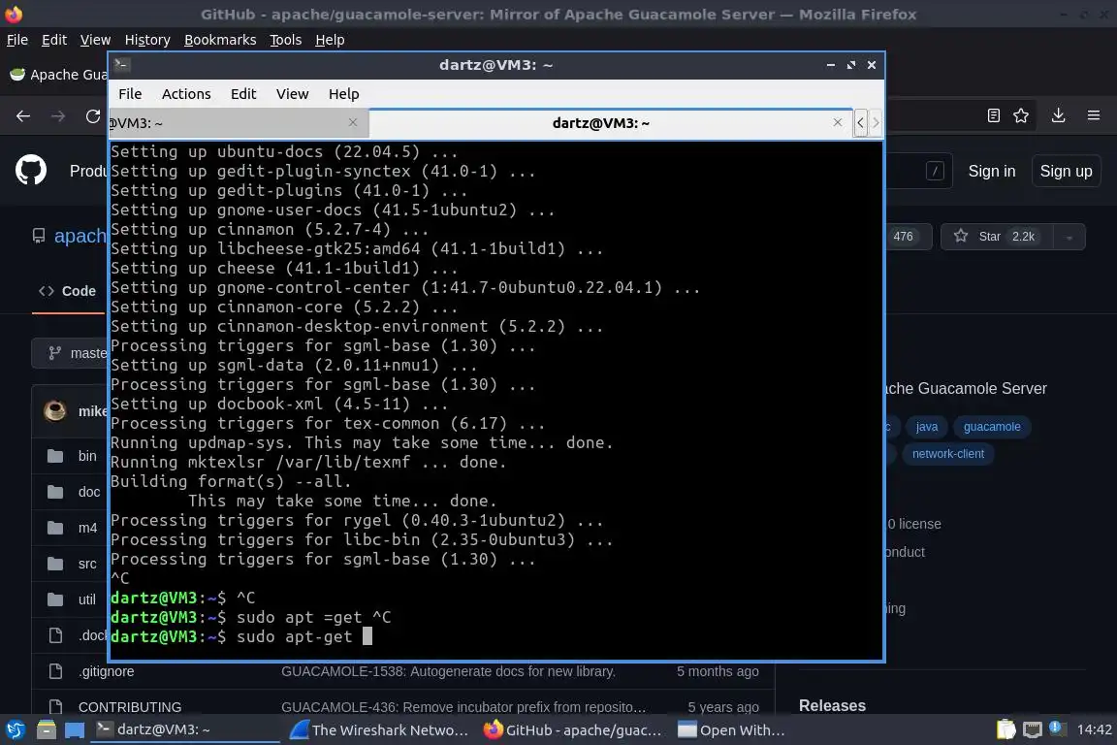
Task: Open terminal File menu
Action: pyautogui.click(x=130, y=94)
